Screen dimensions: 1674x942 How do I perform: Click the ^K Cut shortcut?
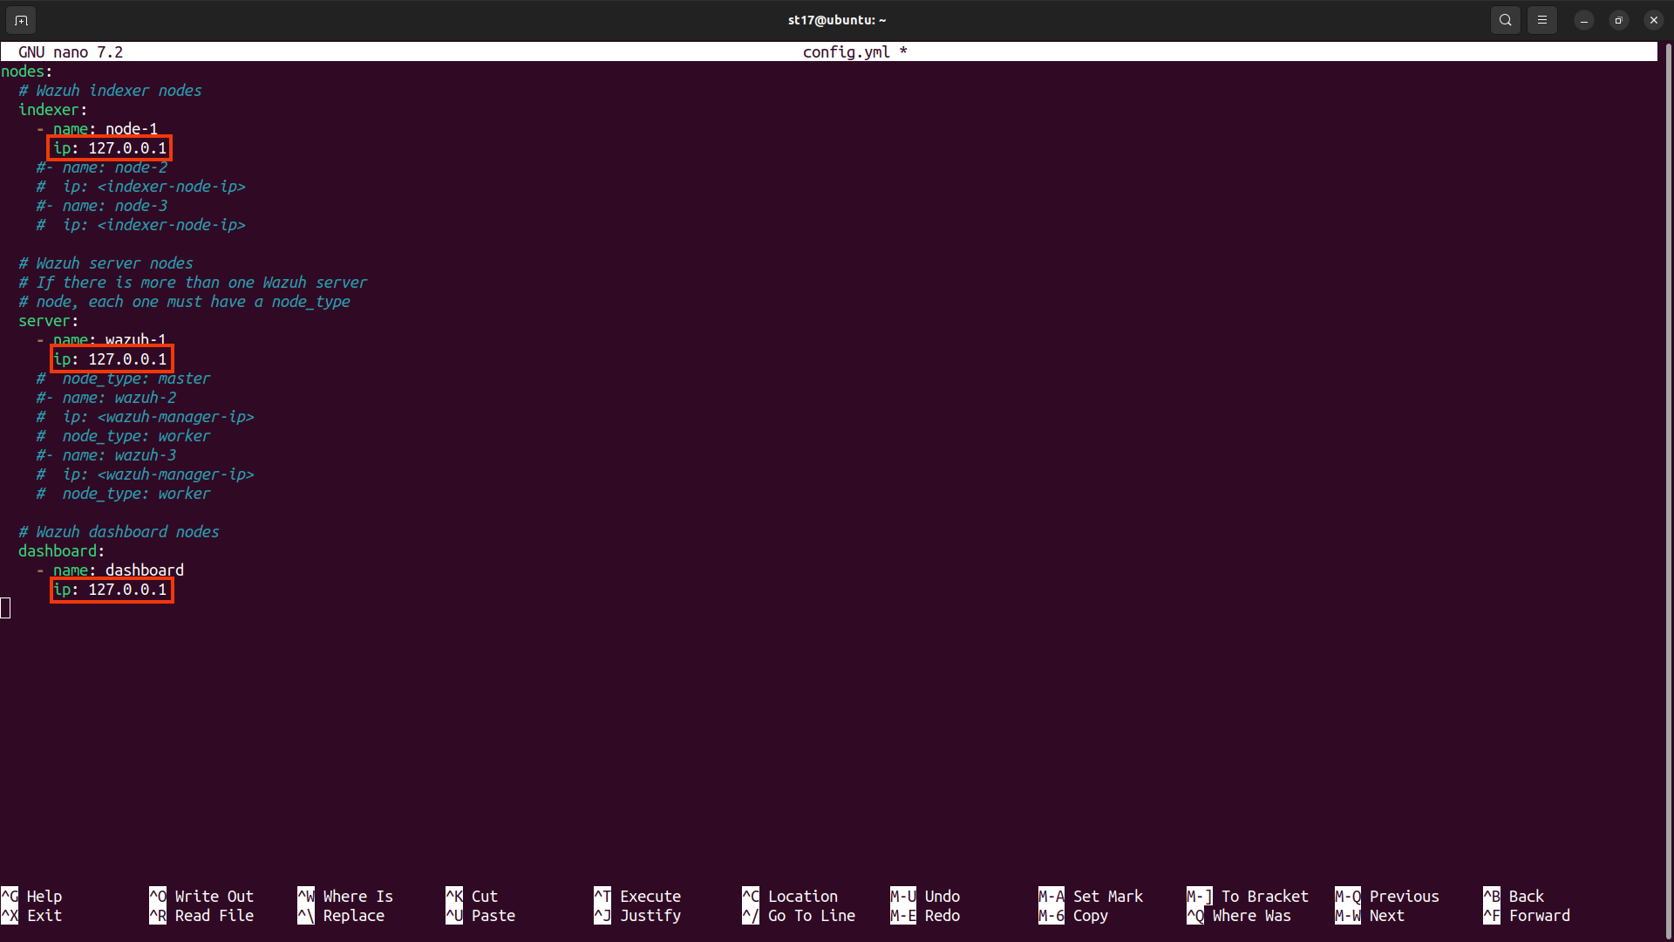472,897
